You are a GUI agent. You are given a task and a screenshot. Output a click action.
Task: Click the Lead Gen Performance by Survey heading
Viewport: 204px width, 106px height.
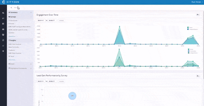52,76
